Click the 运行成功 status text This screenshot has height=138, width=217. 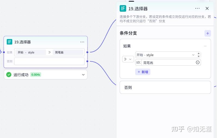(x=21, y=75)
